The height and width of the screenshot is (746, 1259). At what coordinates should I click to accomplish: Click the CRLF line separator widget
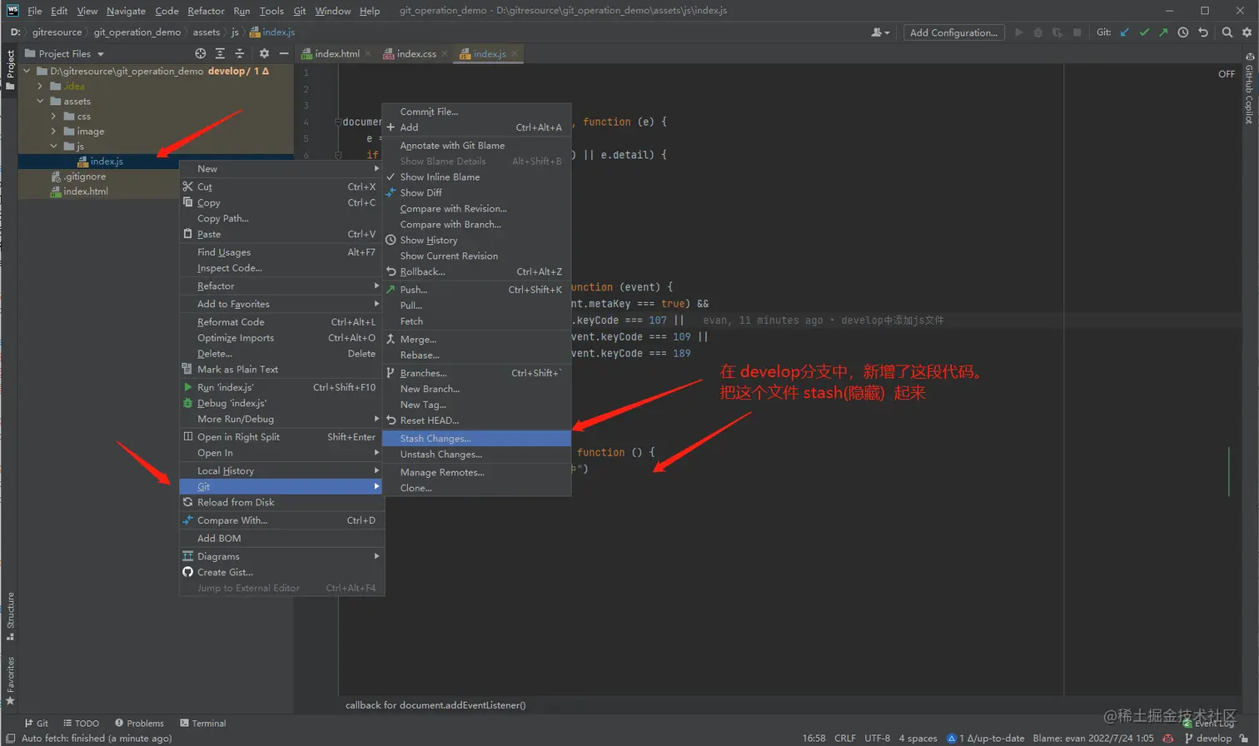[845, 738]
